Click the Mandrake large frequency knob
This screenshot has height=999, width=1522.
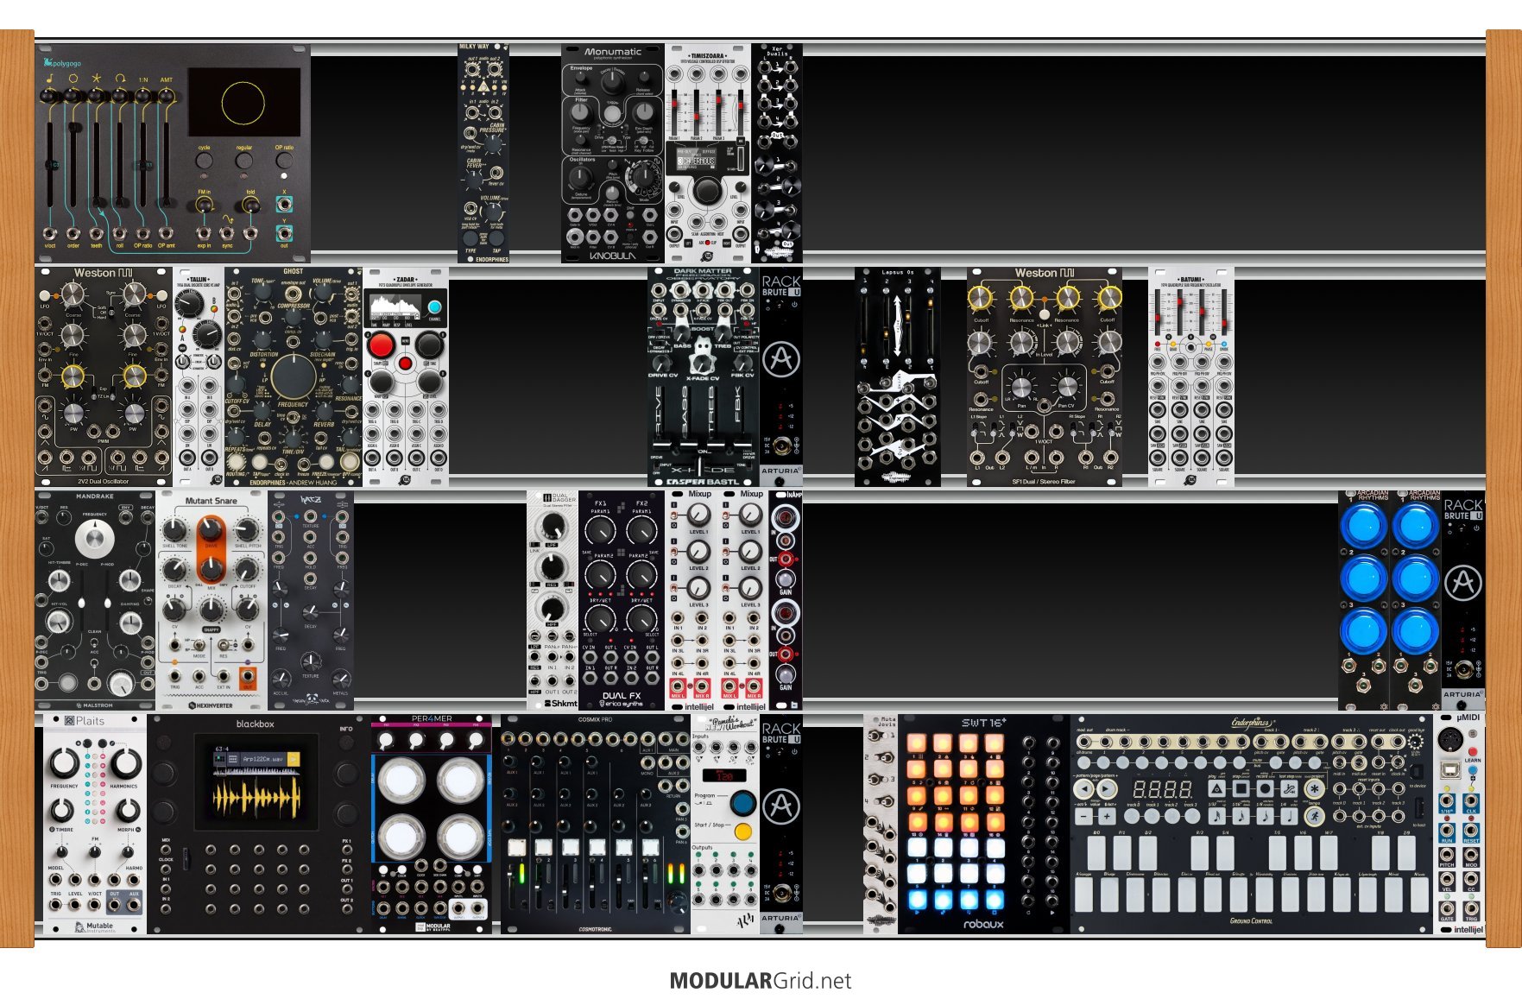94,540
